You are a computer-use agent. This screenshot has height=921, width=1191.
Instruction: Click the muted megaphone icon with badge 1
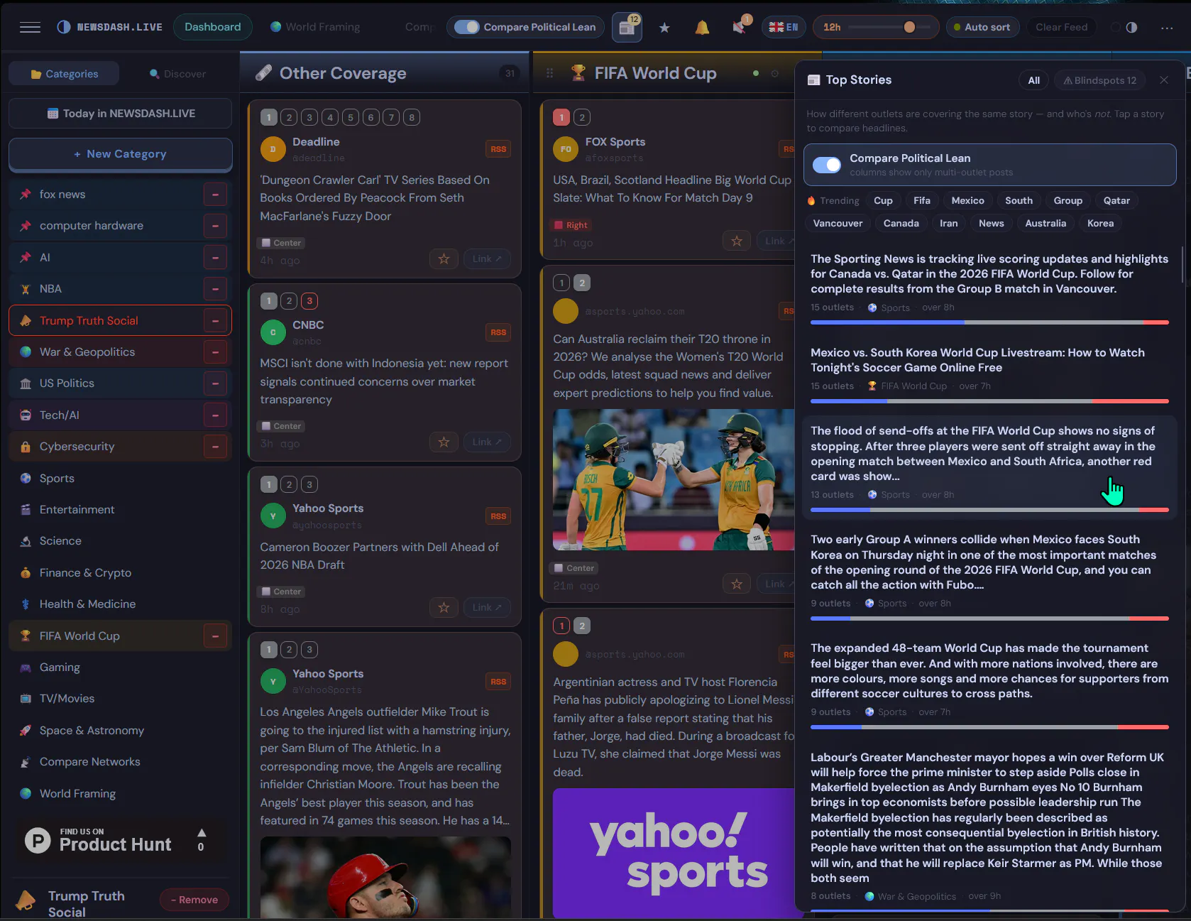[x=740, y=27]
